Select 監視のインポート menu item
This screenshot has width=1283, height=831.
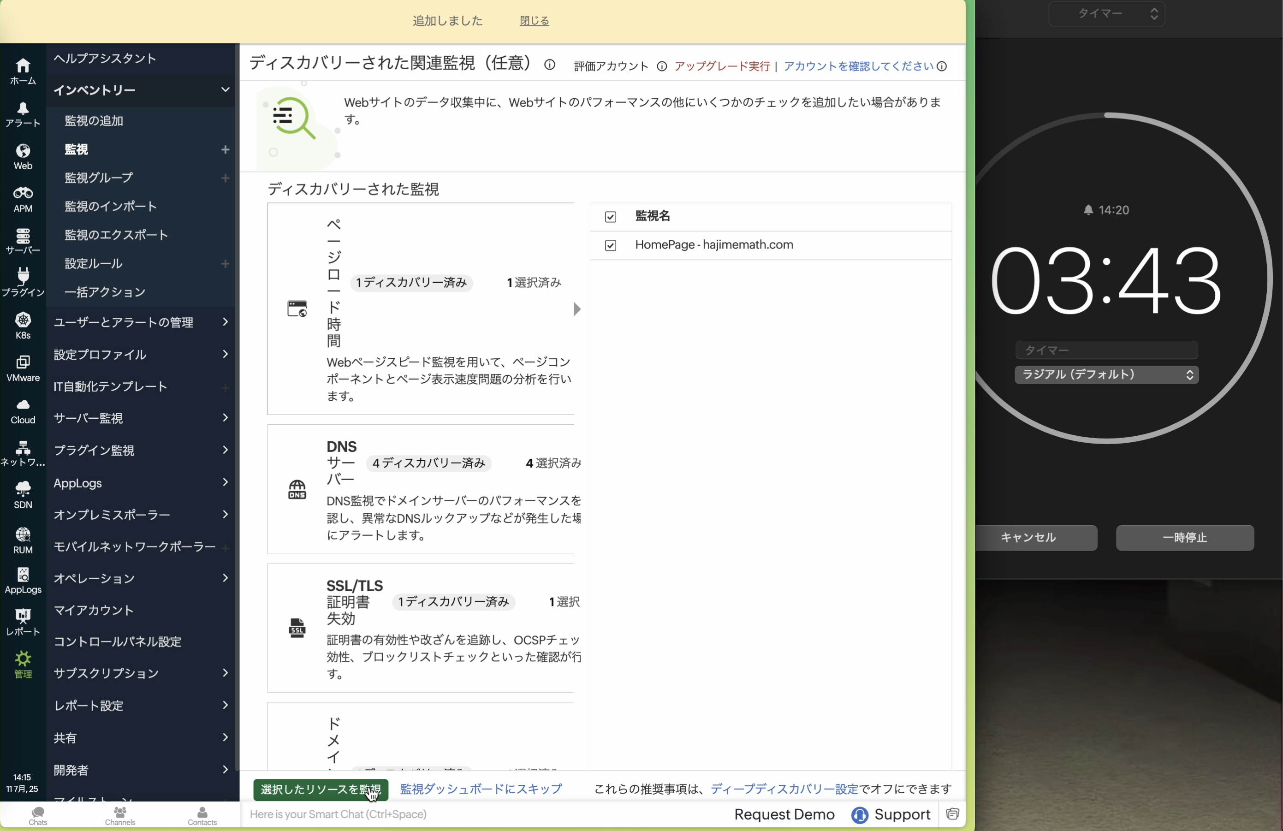click(x=111, y=206)
